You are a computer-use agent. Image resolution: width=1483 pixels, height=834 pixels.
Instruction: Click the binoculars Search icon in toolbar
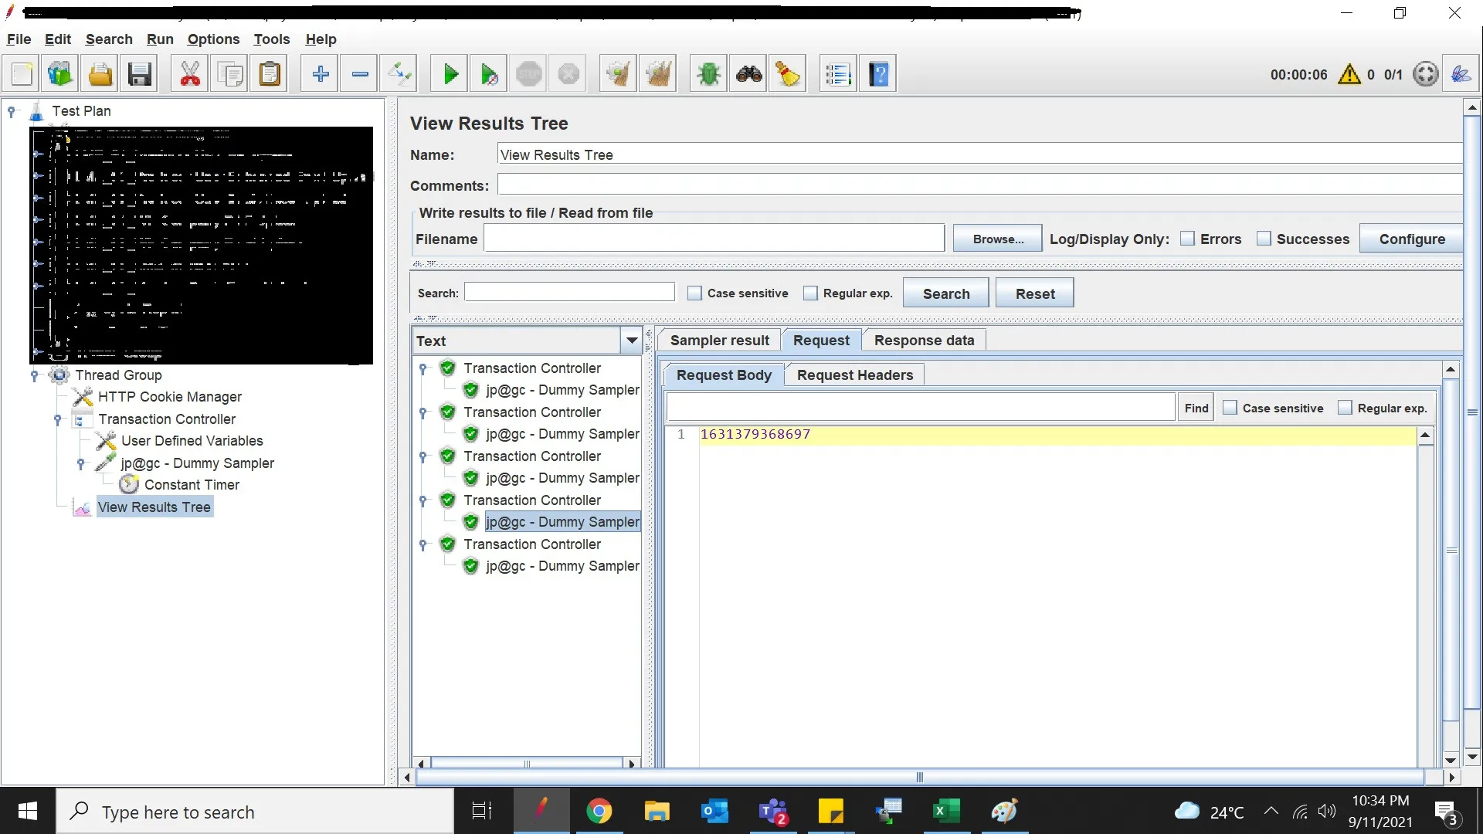click(748, 74)
